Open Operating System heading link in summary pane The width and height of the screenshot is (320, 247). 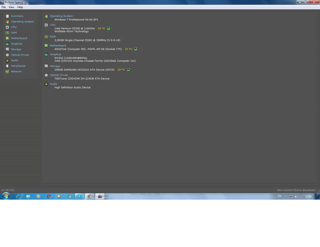tap(61, 16)
